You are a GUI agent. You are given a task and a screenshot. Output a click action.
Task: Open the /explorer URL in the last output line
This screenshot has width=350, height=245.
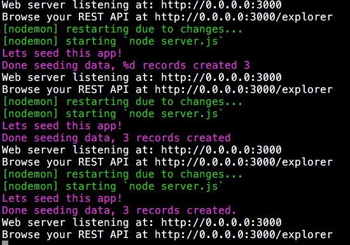[244, 235]
